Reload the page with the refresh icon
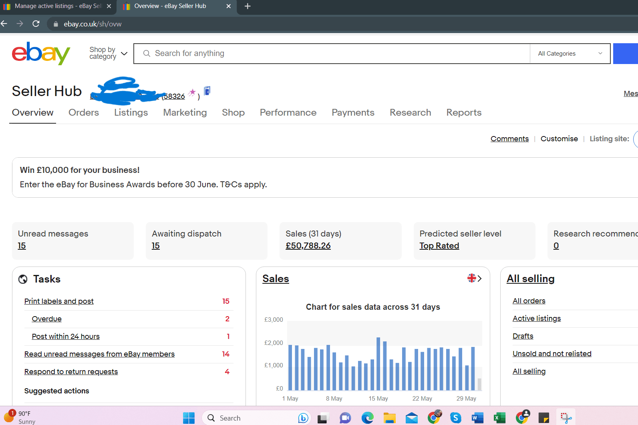The image size is (638, 425). pyautogui.click(x=36, y=24)
